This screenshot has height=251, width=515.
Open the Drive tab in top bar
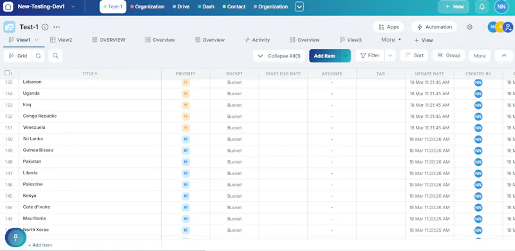[x=181, y=6]
